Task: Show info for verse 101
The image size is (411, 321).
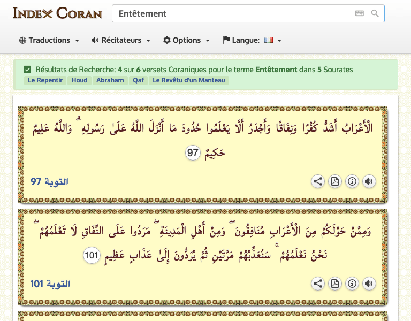Action: (x=352, y=284)
